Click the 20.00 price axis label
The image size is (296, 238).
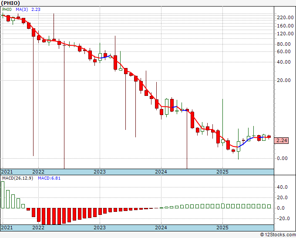[x=284, y=80]
